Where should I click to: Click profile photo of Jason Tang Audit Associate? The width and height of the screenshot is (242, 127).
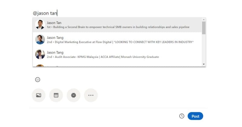[x=40, y=54]
